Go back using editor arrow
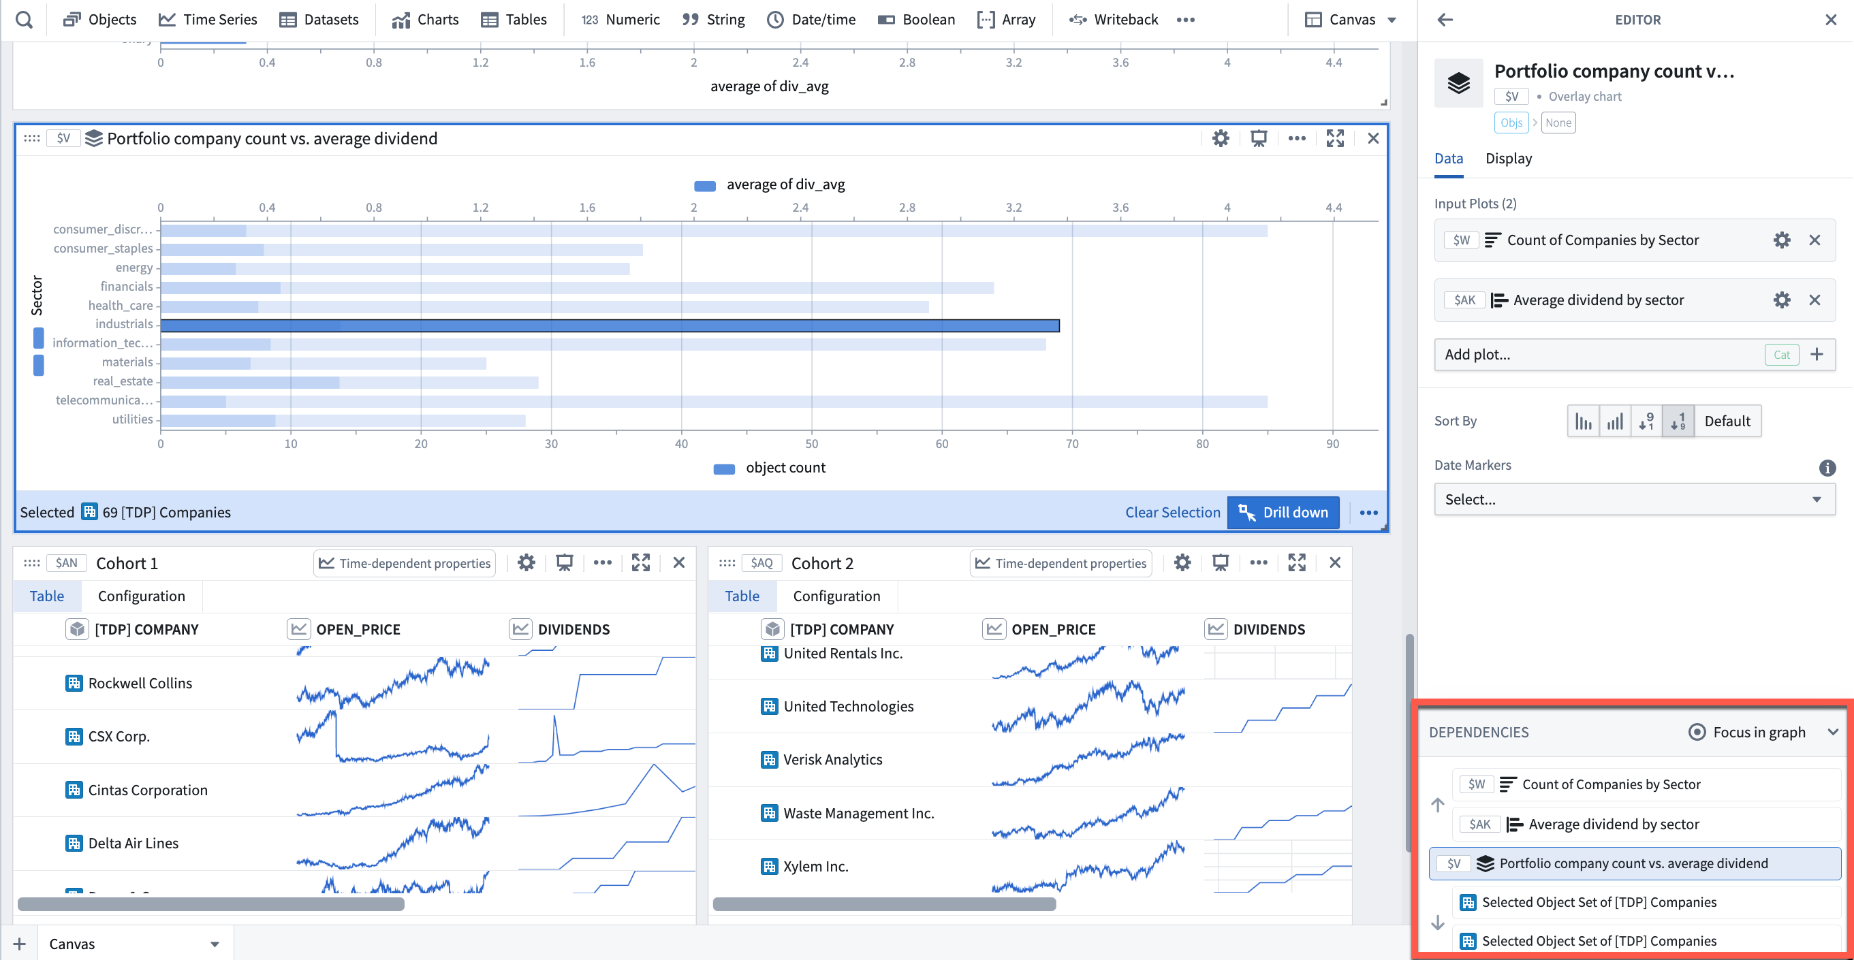This screenshot has height=960, width=1854. point(1445,20)
